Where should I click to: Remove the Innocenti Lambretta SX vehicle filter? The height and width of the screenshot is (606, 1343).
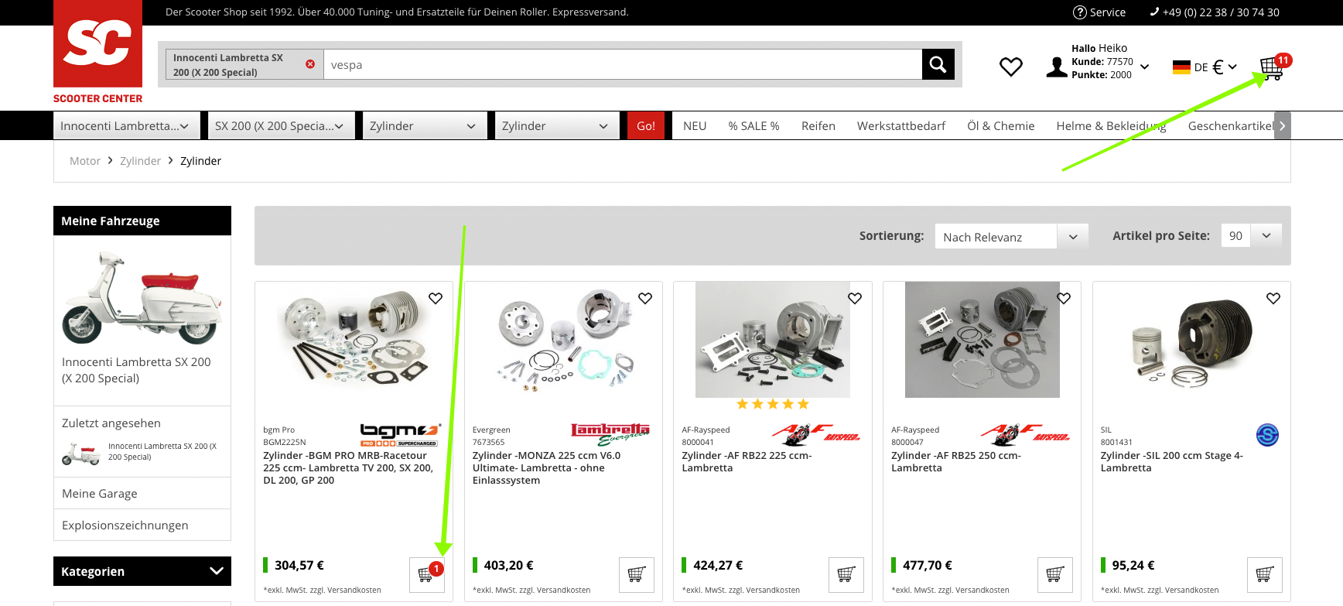pos(310,64)
